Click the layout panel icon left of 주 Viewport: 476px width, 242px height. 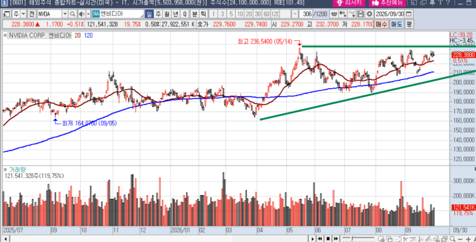point(7,14)
